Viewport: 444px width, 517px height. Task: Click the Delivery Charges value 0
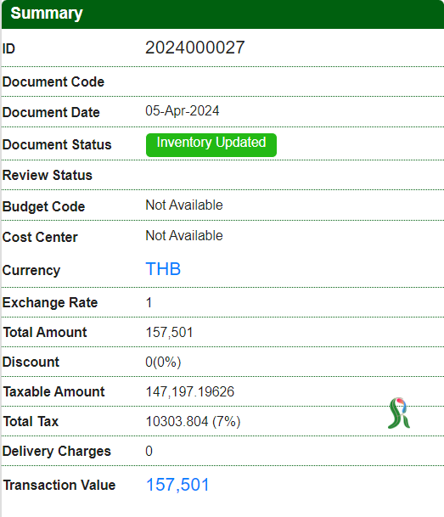(149, 451)
